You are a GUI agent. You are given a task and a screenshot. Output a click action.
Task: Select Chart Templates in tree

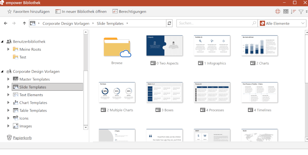[x=33, y=103]
